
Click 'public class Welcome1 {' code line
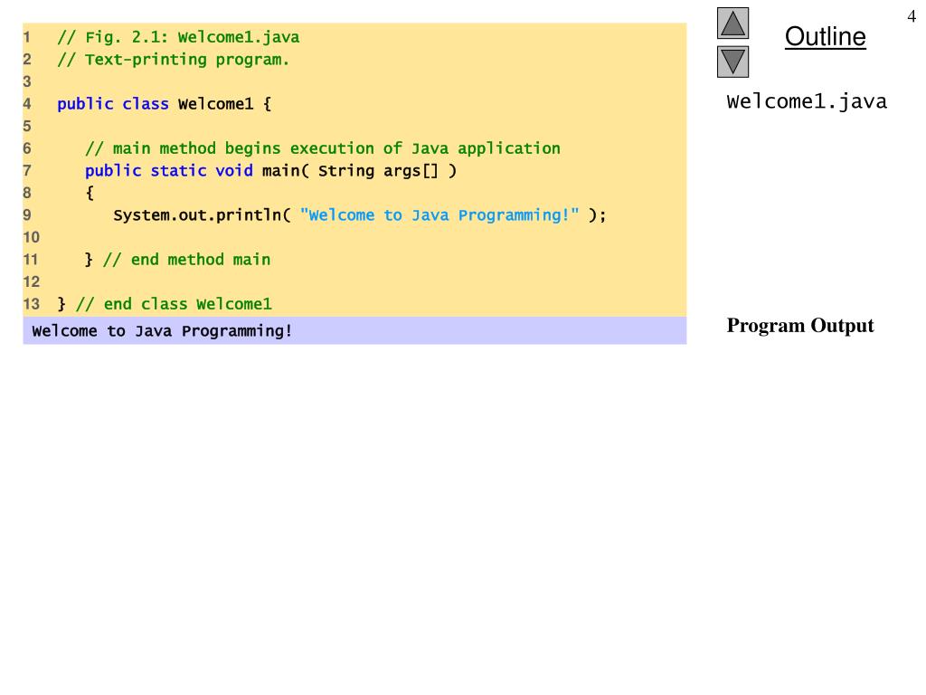[165, 104]
